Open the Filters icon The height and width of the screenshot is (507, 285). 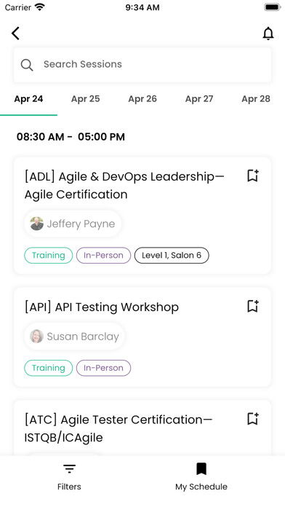coord(69,468)
